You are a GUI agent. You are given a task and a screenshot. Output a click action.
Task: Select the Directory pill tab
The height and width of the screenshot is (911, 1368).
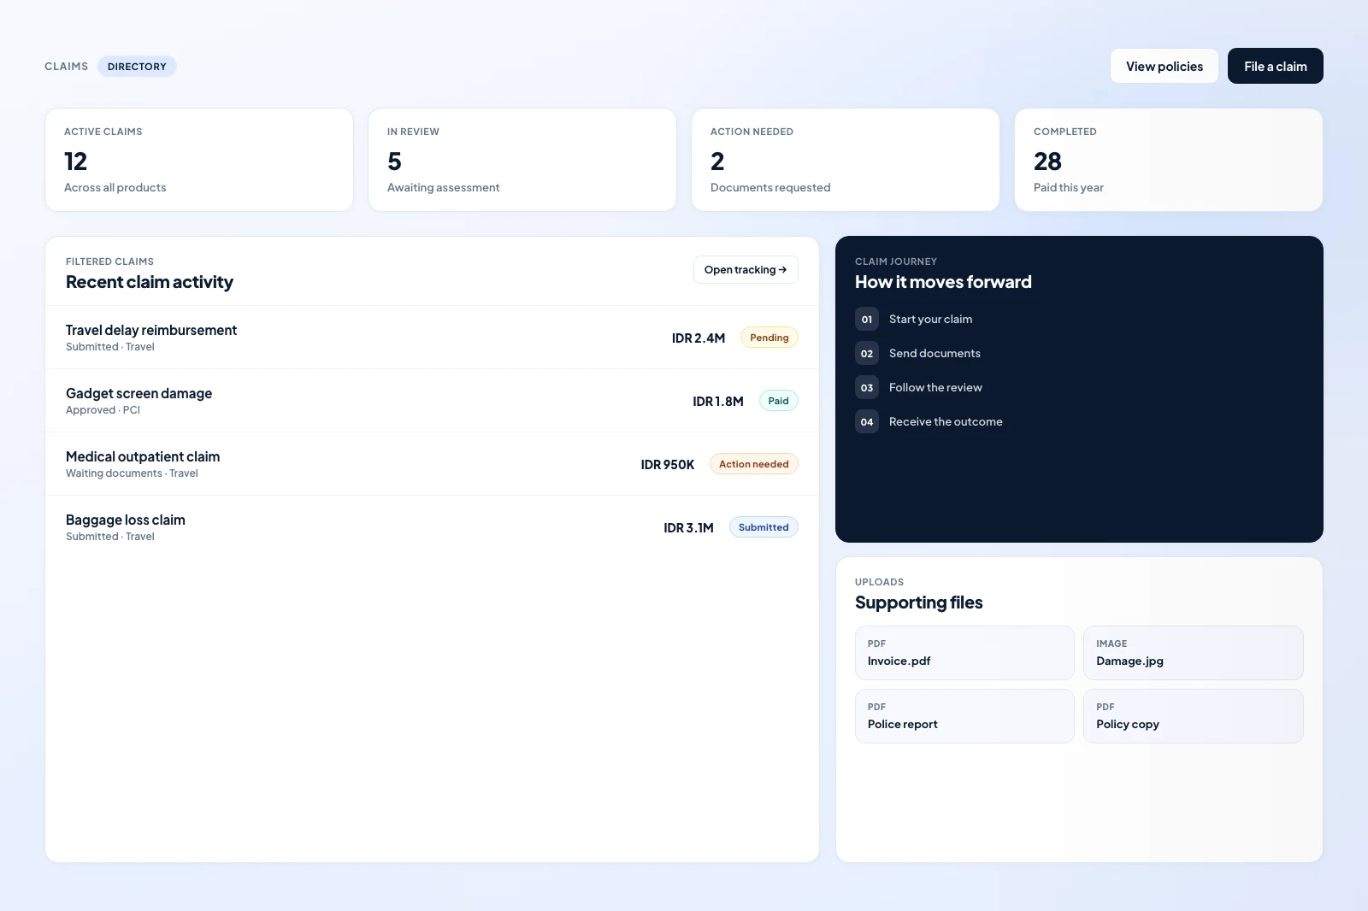click(137, 66)
